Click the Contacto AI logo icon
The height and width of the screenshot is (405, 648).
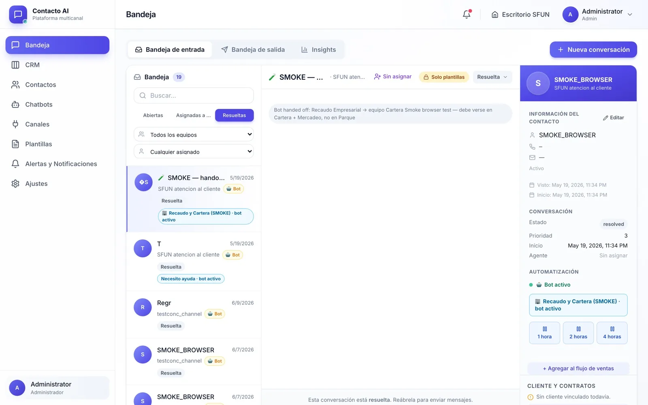click(x=18, y=15)
